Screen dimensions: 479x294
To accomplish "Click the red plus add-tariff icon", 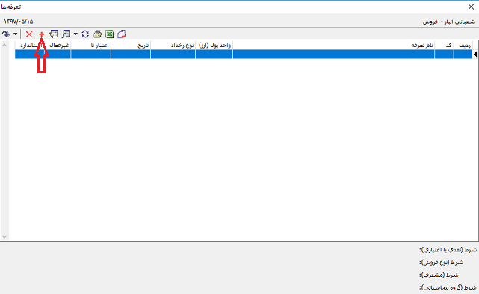I will tap(42, 34).
